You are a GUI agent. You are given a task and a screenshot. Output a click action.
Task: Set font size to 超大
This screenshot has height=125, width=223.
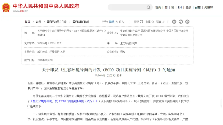121,22
